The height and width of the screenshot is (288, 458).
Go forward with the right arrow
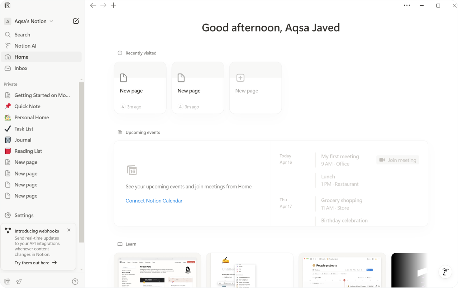pos(103,5)
